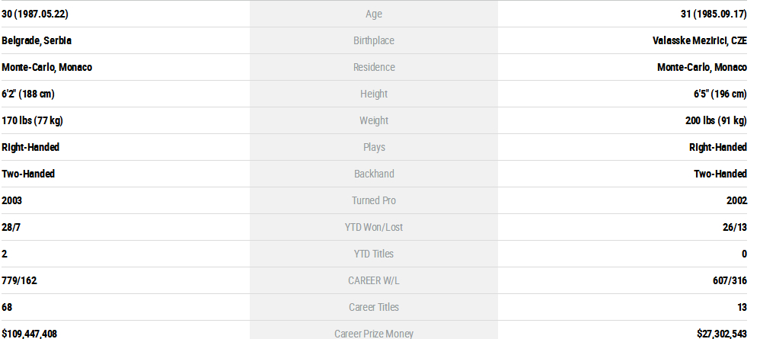Select the Height category label
This screenshot has height=339, width=760.
374,94
